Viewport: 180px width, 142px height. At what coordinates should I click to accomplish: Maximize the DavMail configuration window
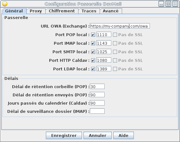tap(168, 4)
